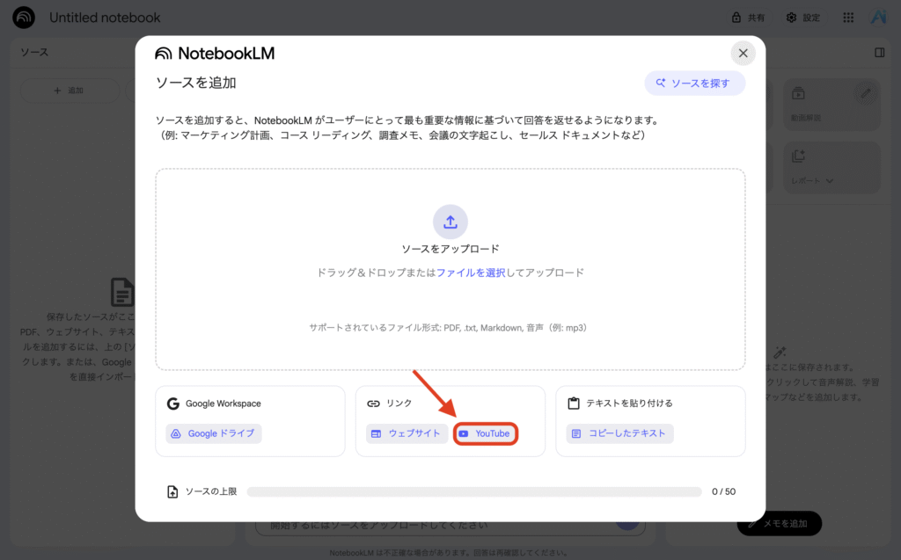The image size is (901, 560).
Task: Click the edit pencil icon on Studio card
Action: (866, 93)
